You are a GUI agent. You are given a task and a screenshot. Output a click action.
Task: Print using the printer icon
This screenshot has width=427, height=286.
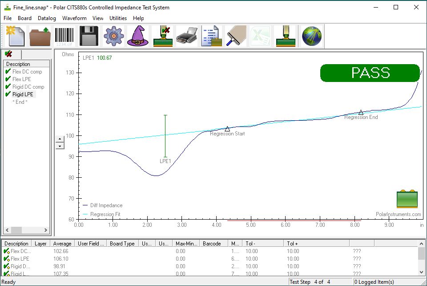coord(187,36)
